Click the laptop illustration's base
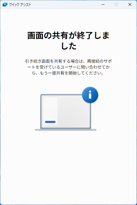Screen dimensions: 137x205 click(66, 130)
